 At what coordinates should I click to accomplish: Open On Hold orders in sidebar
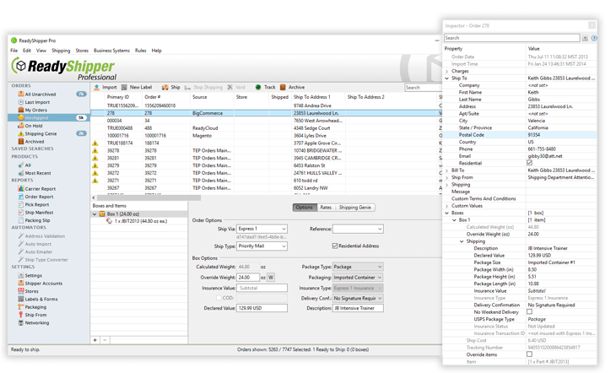tap(34, 126)
